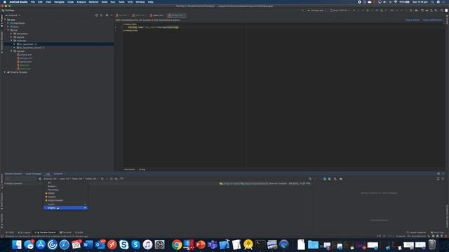449x252 pixels.
Task: Expand the manifests folder in project tree
Action: 8,23
